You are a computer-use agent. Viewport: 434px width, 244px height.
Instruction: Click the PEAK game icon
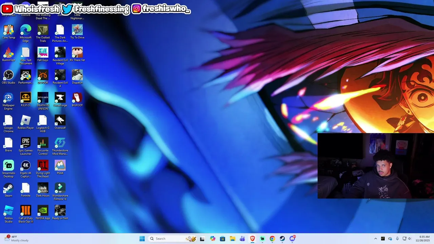pos(60,167)
